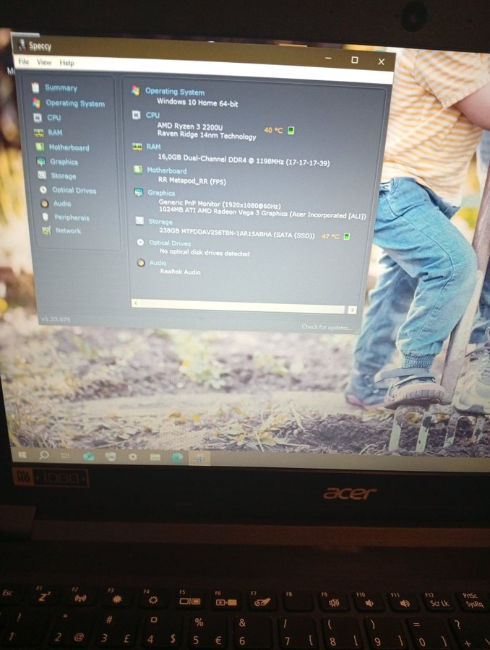The image size is (490, 650).
Task: Click the RAM stick icon in sidebar
Action: (x=38, y=133)
